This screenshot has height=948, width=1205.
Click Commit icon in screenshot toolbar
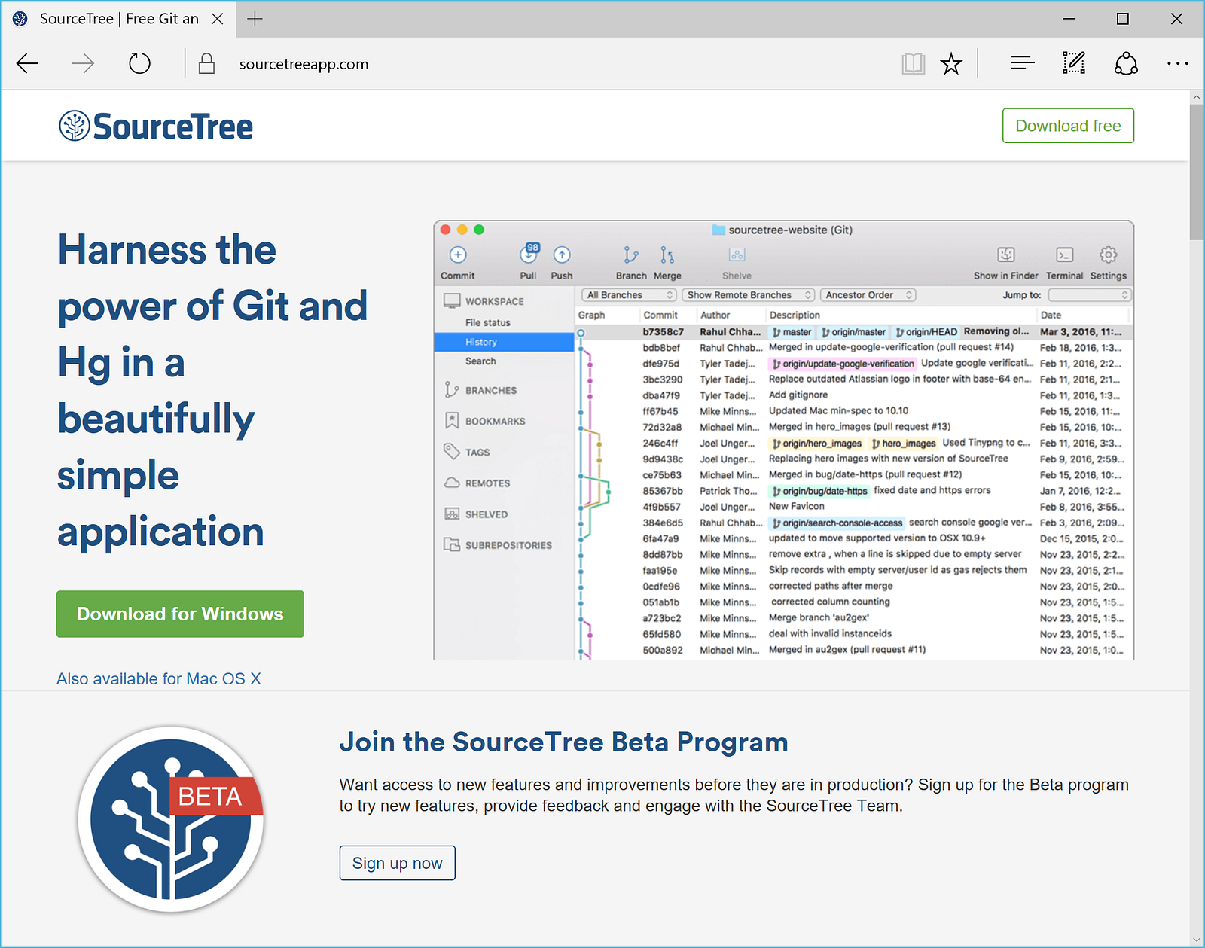tap(458, 255)
